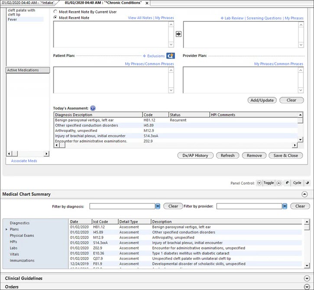The height and width of the screenshot is (290, 314).
Task: Click the Icd Code column header
Action: click(x=105, y=221)
